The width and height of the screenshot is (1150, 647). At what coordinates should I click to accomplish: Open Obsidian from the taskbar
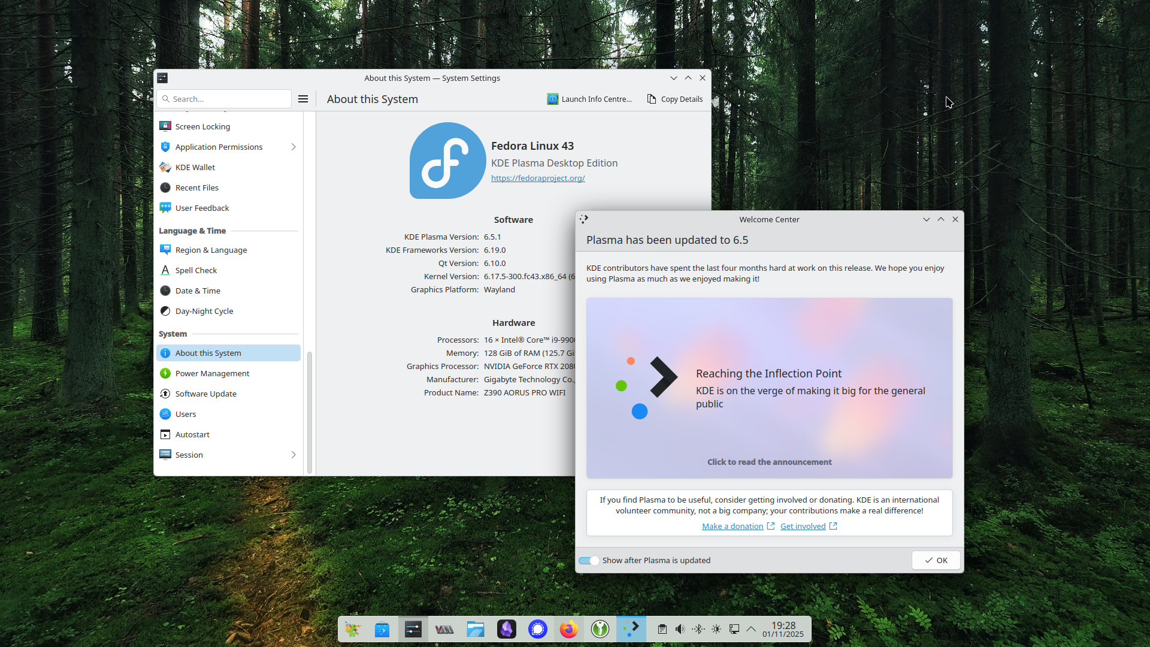(506, 629)
